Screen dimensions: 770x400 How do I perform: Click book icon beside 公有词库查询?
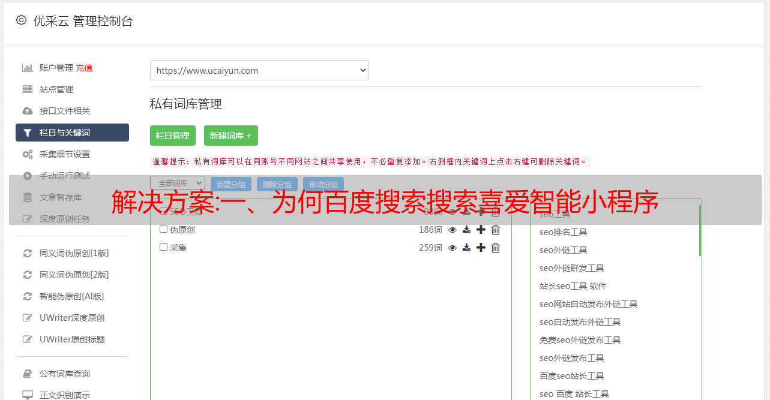coord(28,374)
